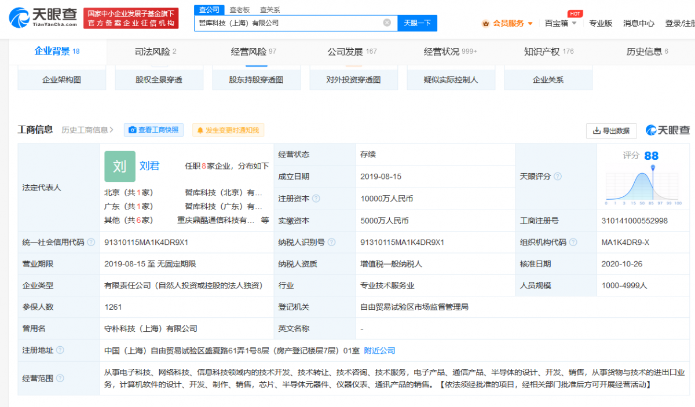
Task: Select organization code MA1K4DR9-X
Action: pos(625,242)
